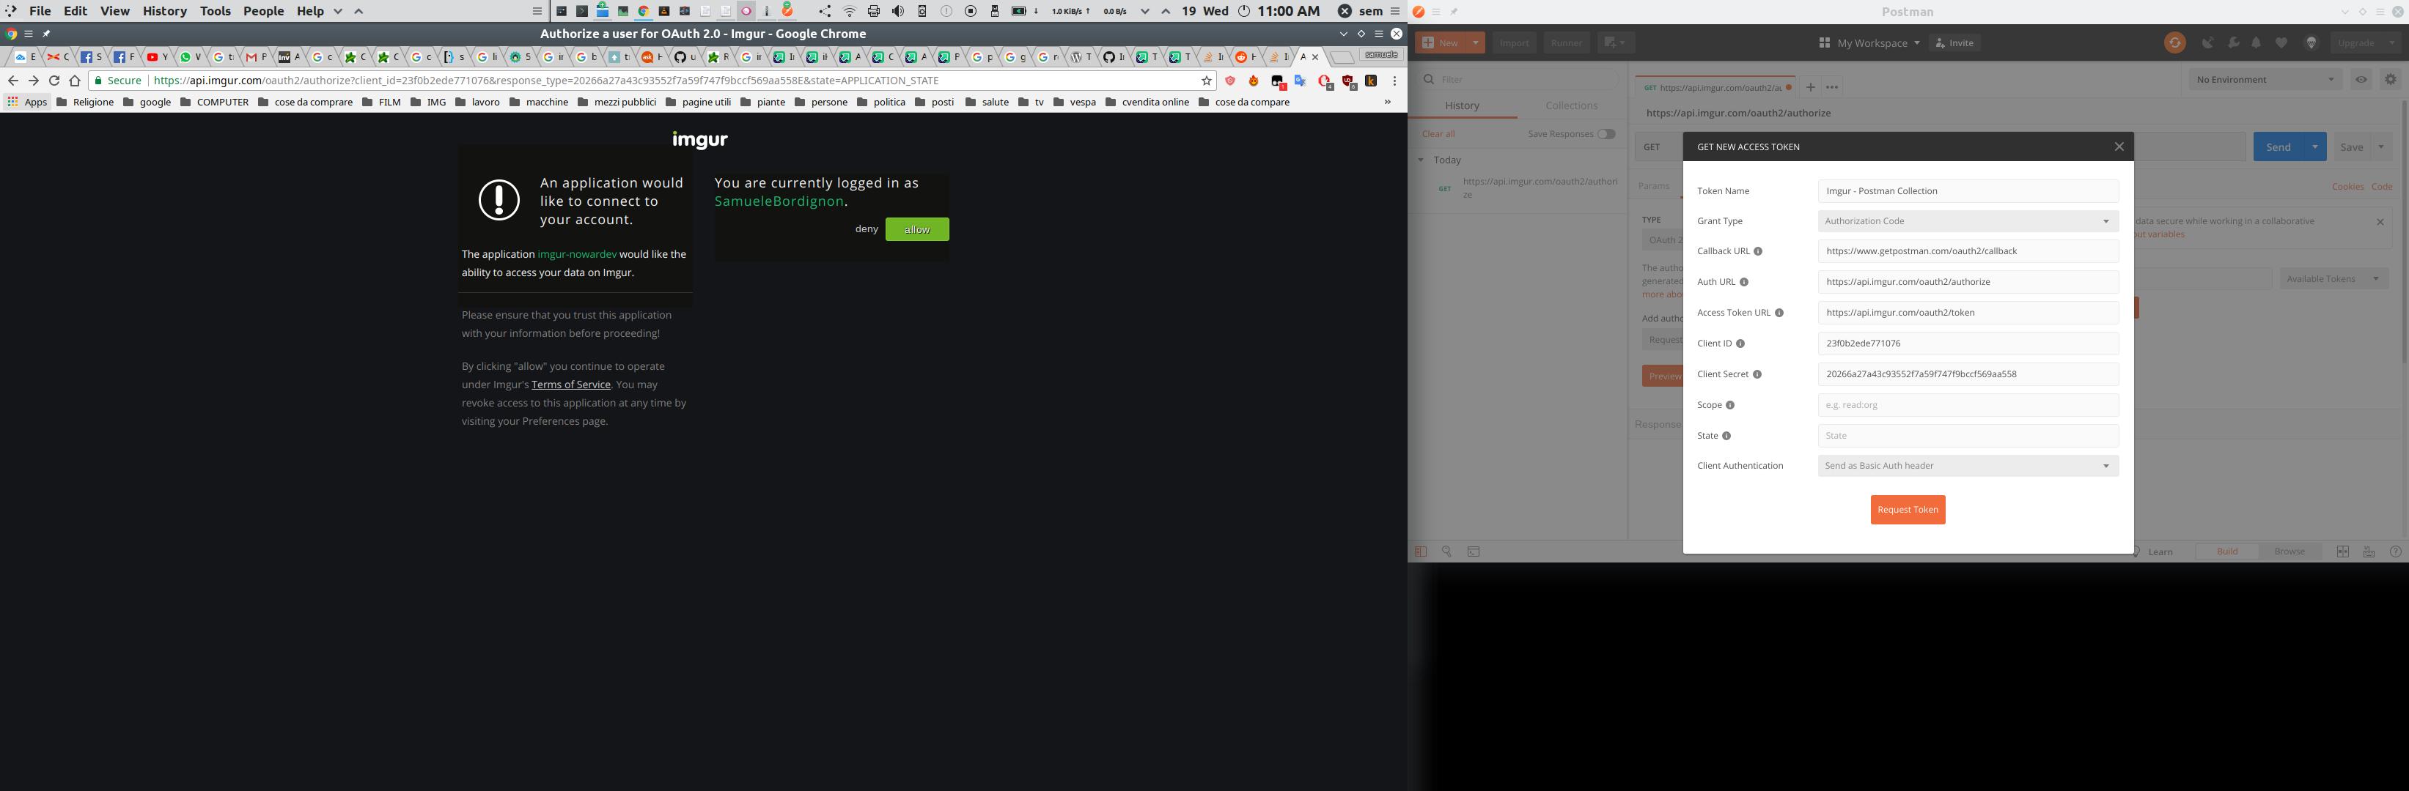Click info icon beside Auth URL
This screenshot has width=2409, height=791.
[x=1744, y=282]
